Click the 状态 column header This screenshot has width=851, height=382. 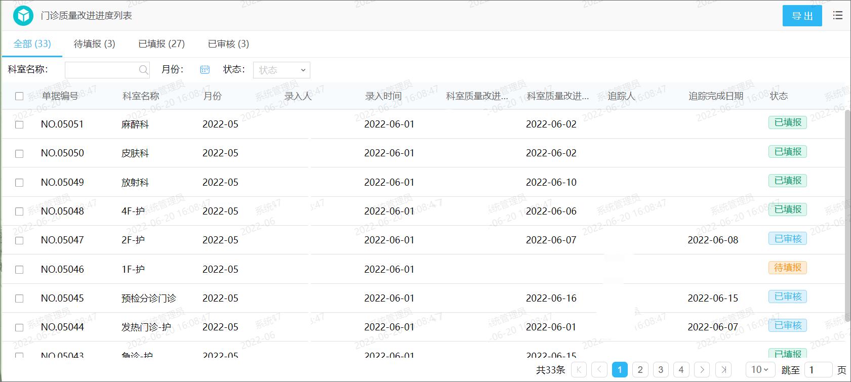(x=779, y=96)
